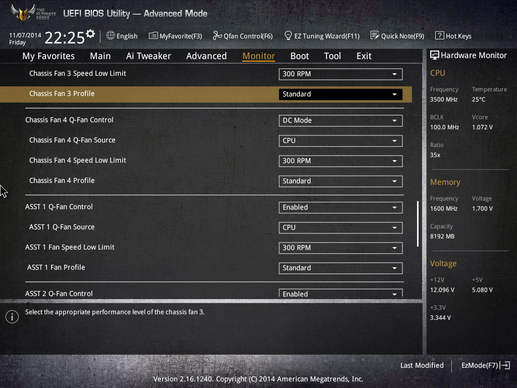
Task: Select the ASST 1 Q-Fan Source label
Action: [62, 227]
